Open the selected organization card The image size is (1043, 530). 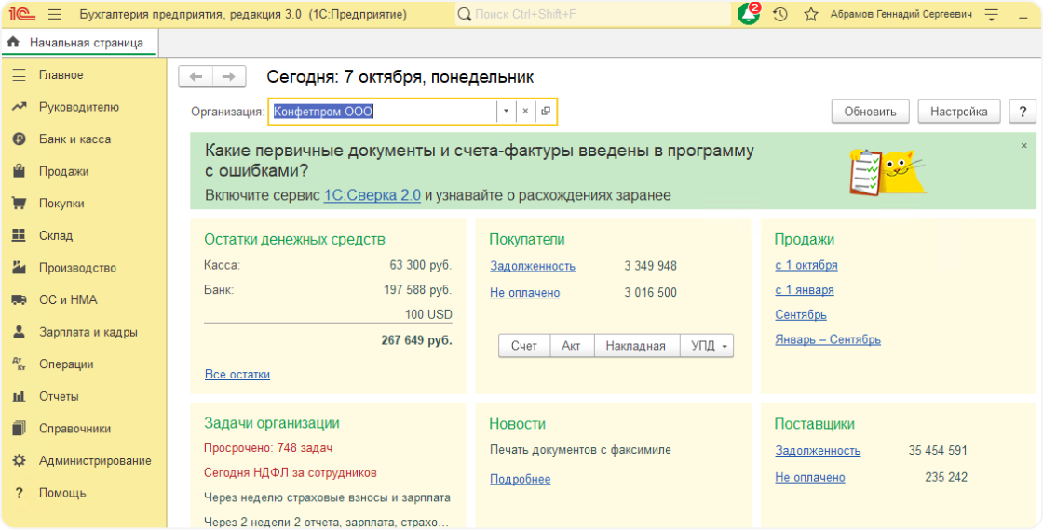tap(546, 112)
